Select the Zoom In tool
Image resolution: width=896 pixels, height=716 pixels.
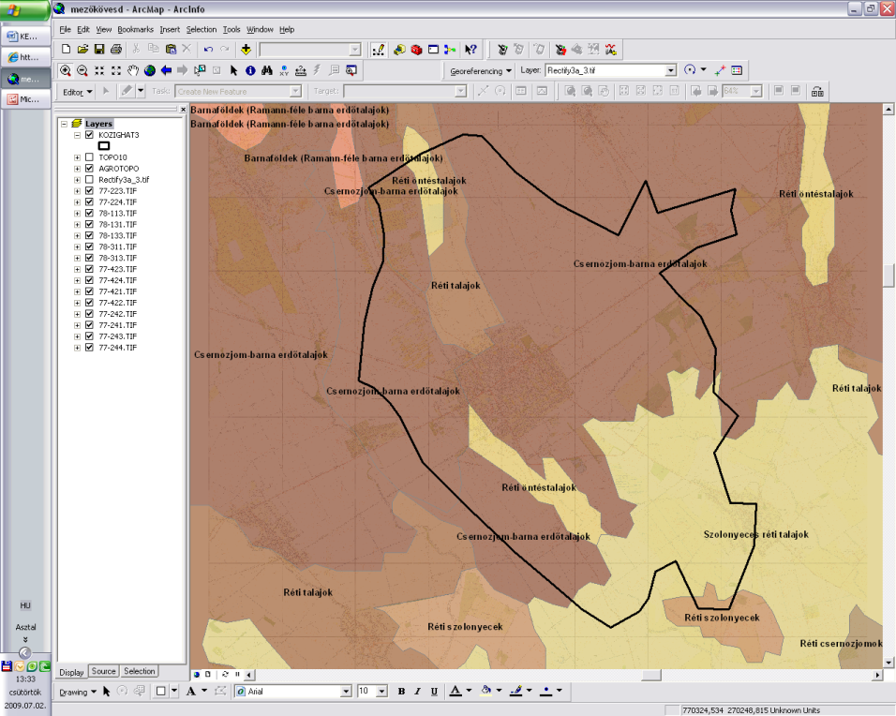(66, 70)
